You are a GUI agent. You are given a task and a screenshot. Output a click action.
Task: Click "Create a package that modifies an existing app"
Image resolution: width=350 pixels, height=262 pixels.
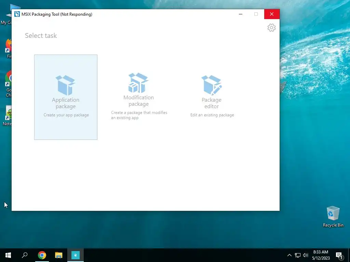click(139, 115)
